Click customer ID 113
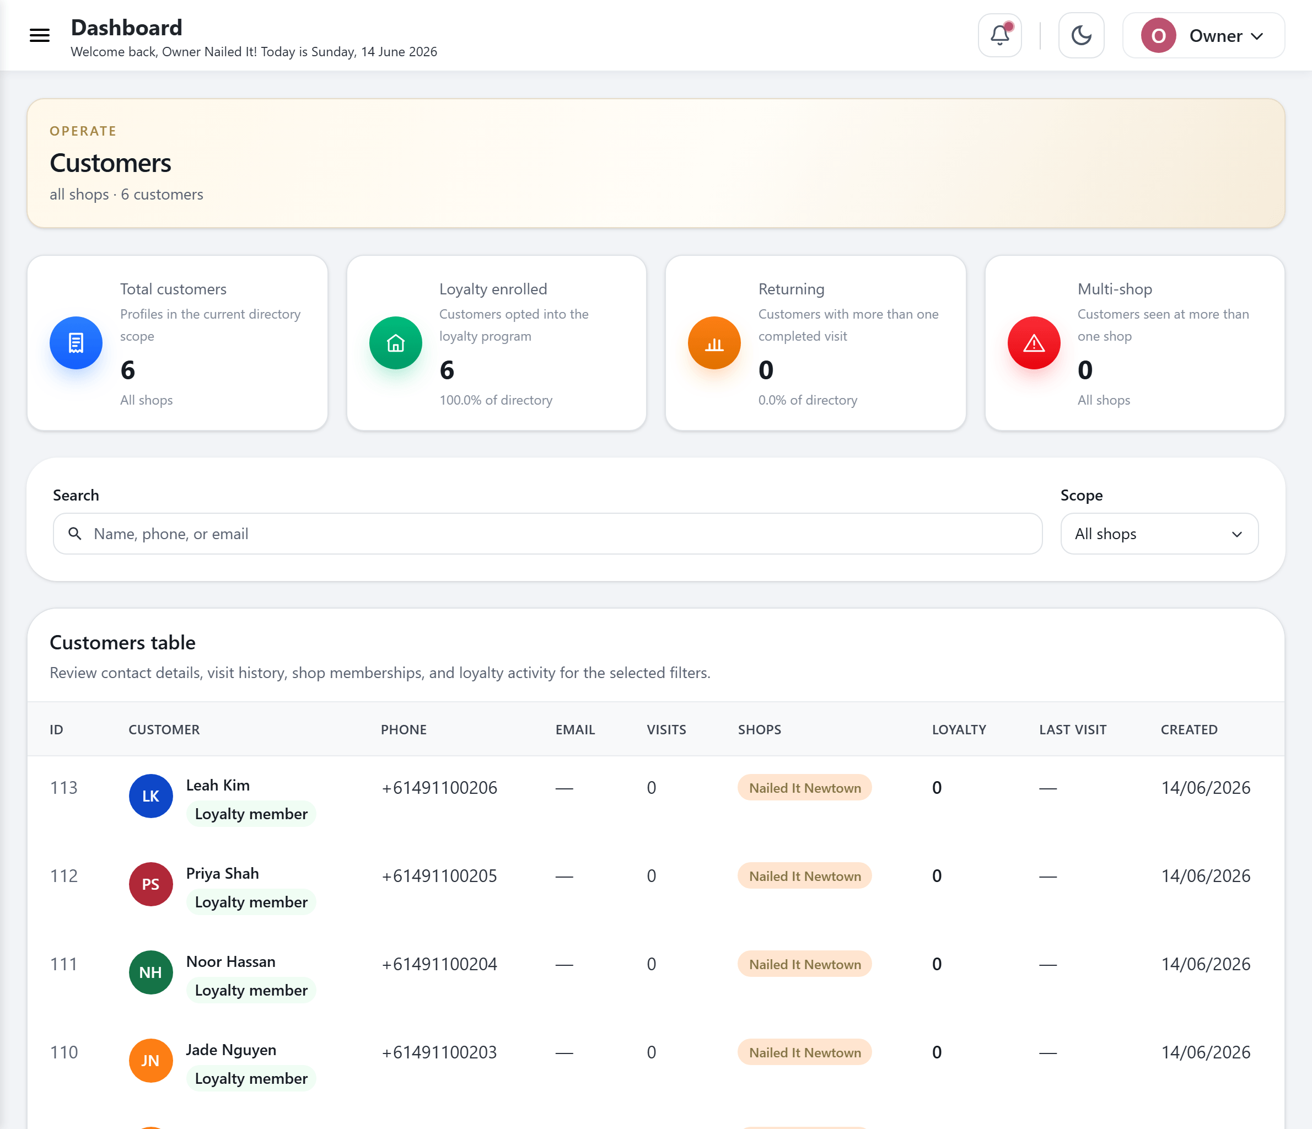Image resolution: width=1312 pixels, height=1129 pixels. coord(63,788)
